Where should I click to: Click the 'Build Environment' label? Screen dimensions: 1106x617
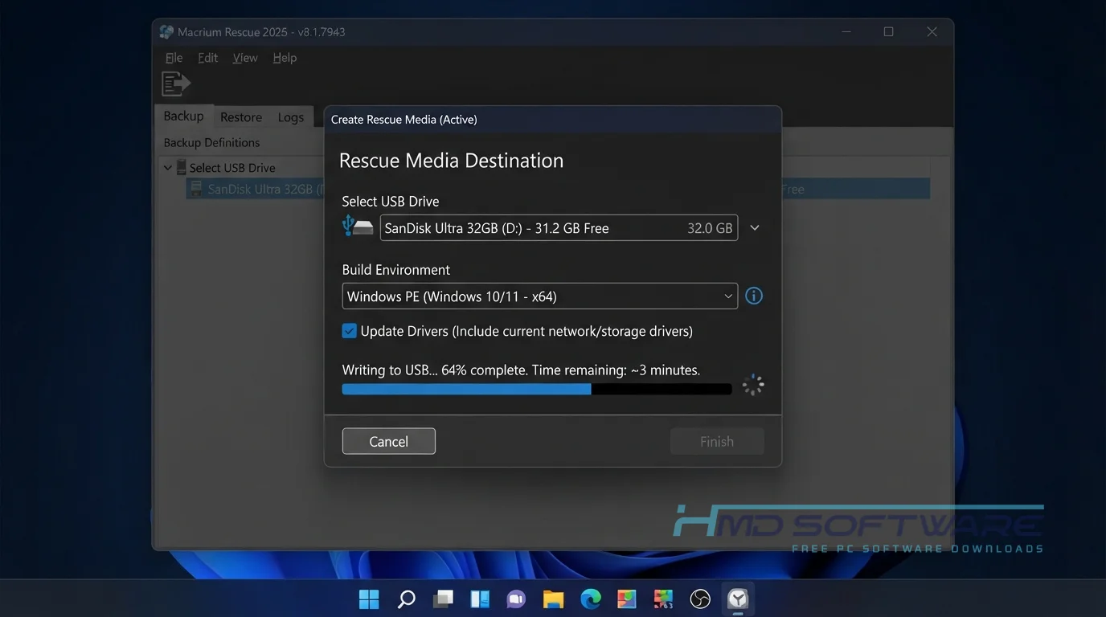pos(395,270)
